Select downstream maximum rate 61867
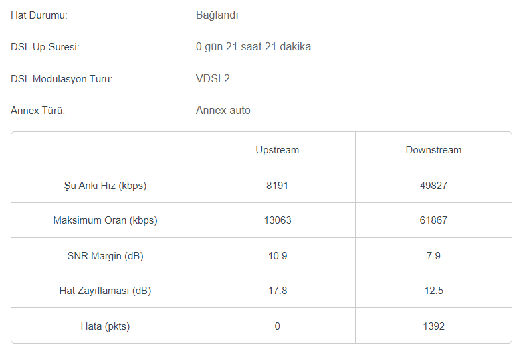 click(433, 220)
